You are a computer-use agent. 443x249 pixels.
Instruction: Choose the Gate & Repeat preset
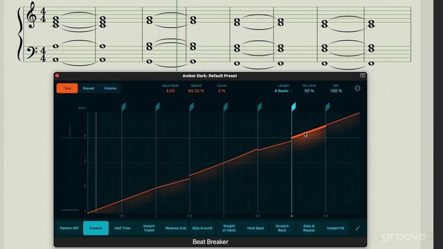[x=309, y=228]
